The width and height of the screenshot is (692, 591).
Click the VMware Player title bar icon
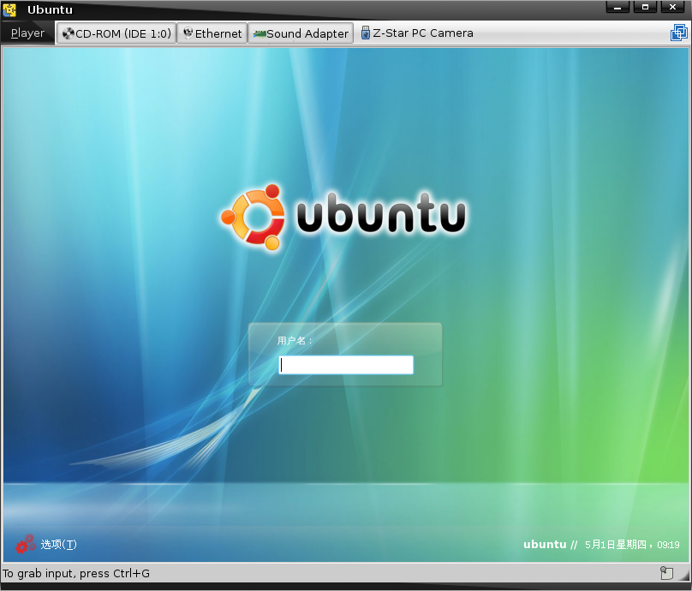click(x=9, y=9)
